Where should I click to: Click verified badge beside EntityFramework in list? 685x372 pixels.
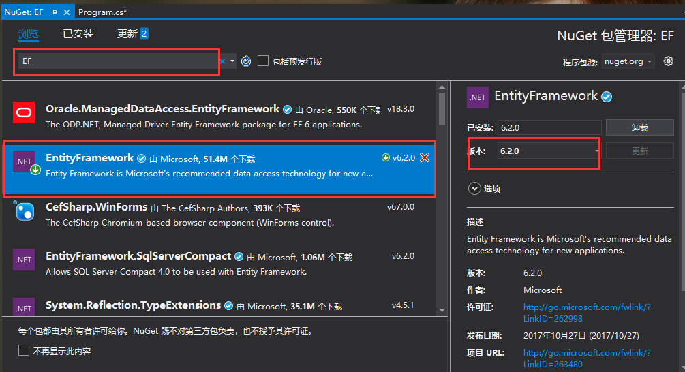142,159
